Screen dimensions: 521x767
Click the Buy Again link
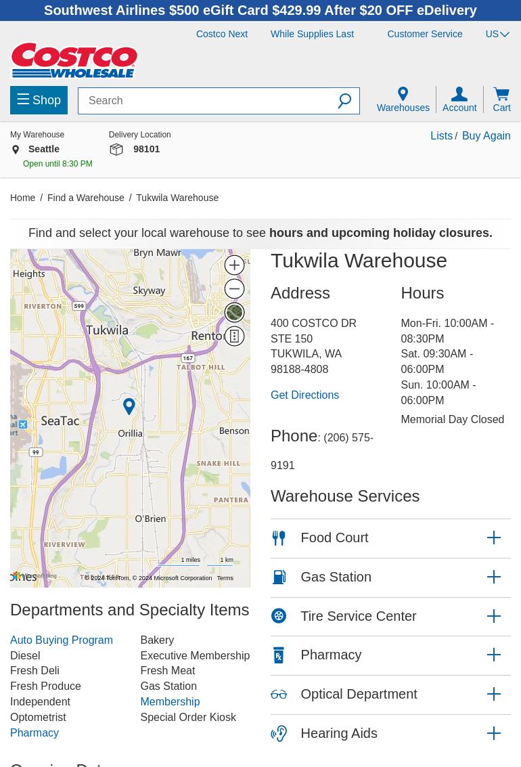pyautogui.click(x=486, y=135)
